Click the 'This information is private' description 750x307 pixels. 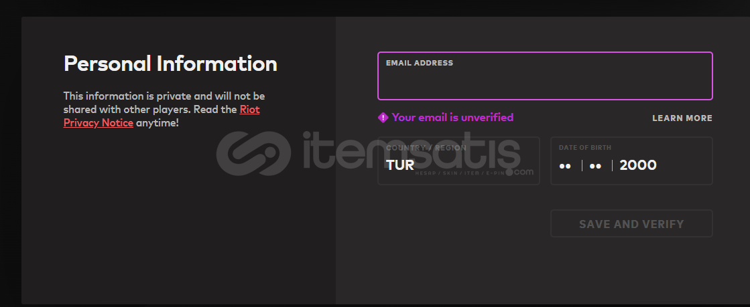point(164,109)
